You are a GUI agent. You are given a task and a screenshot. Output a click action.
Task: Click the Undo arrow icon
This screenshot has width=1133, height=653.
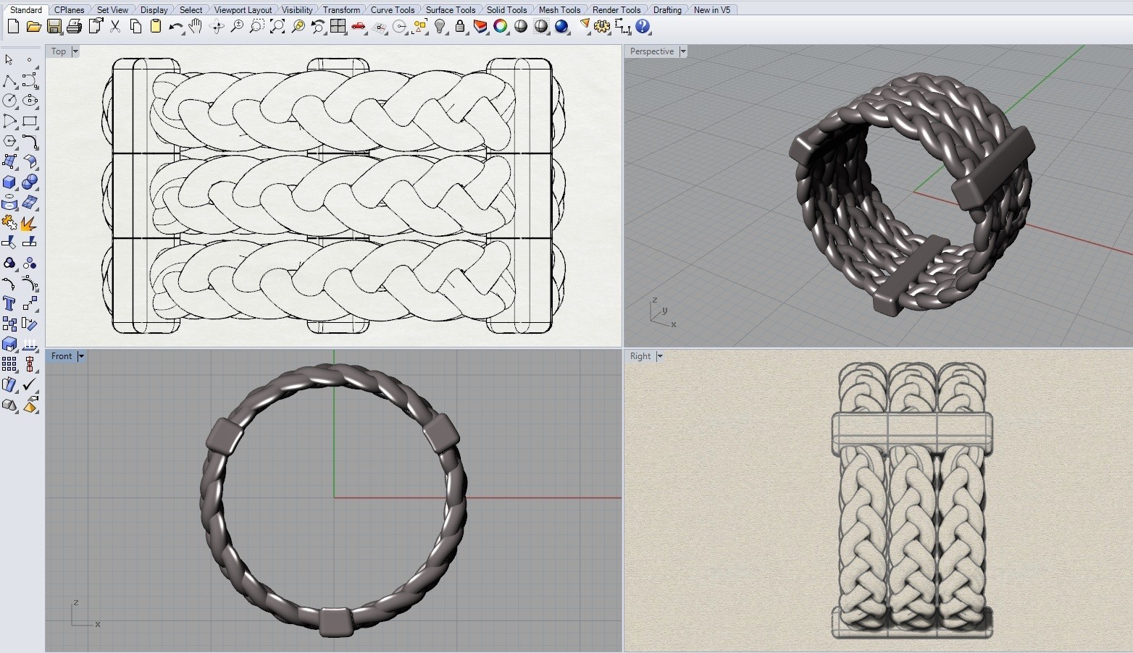tap(175, 27)
